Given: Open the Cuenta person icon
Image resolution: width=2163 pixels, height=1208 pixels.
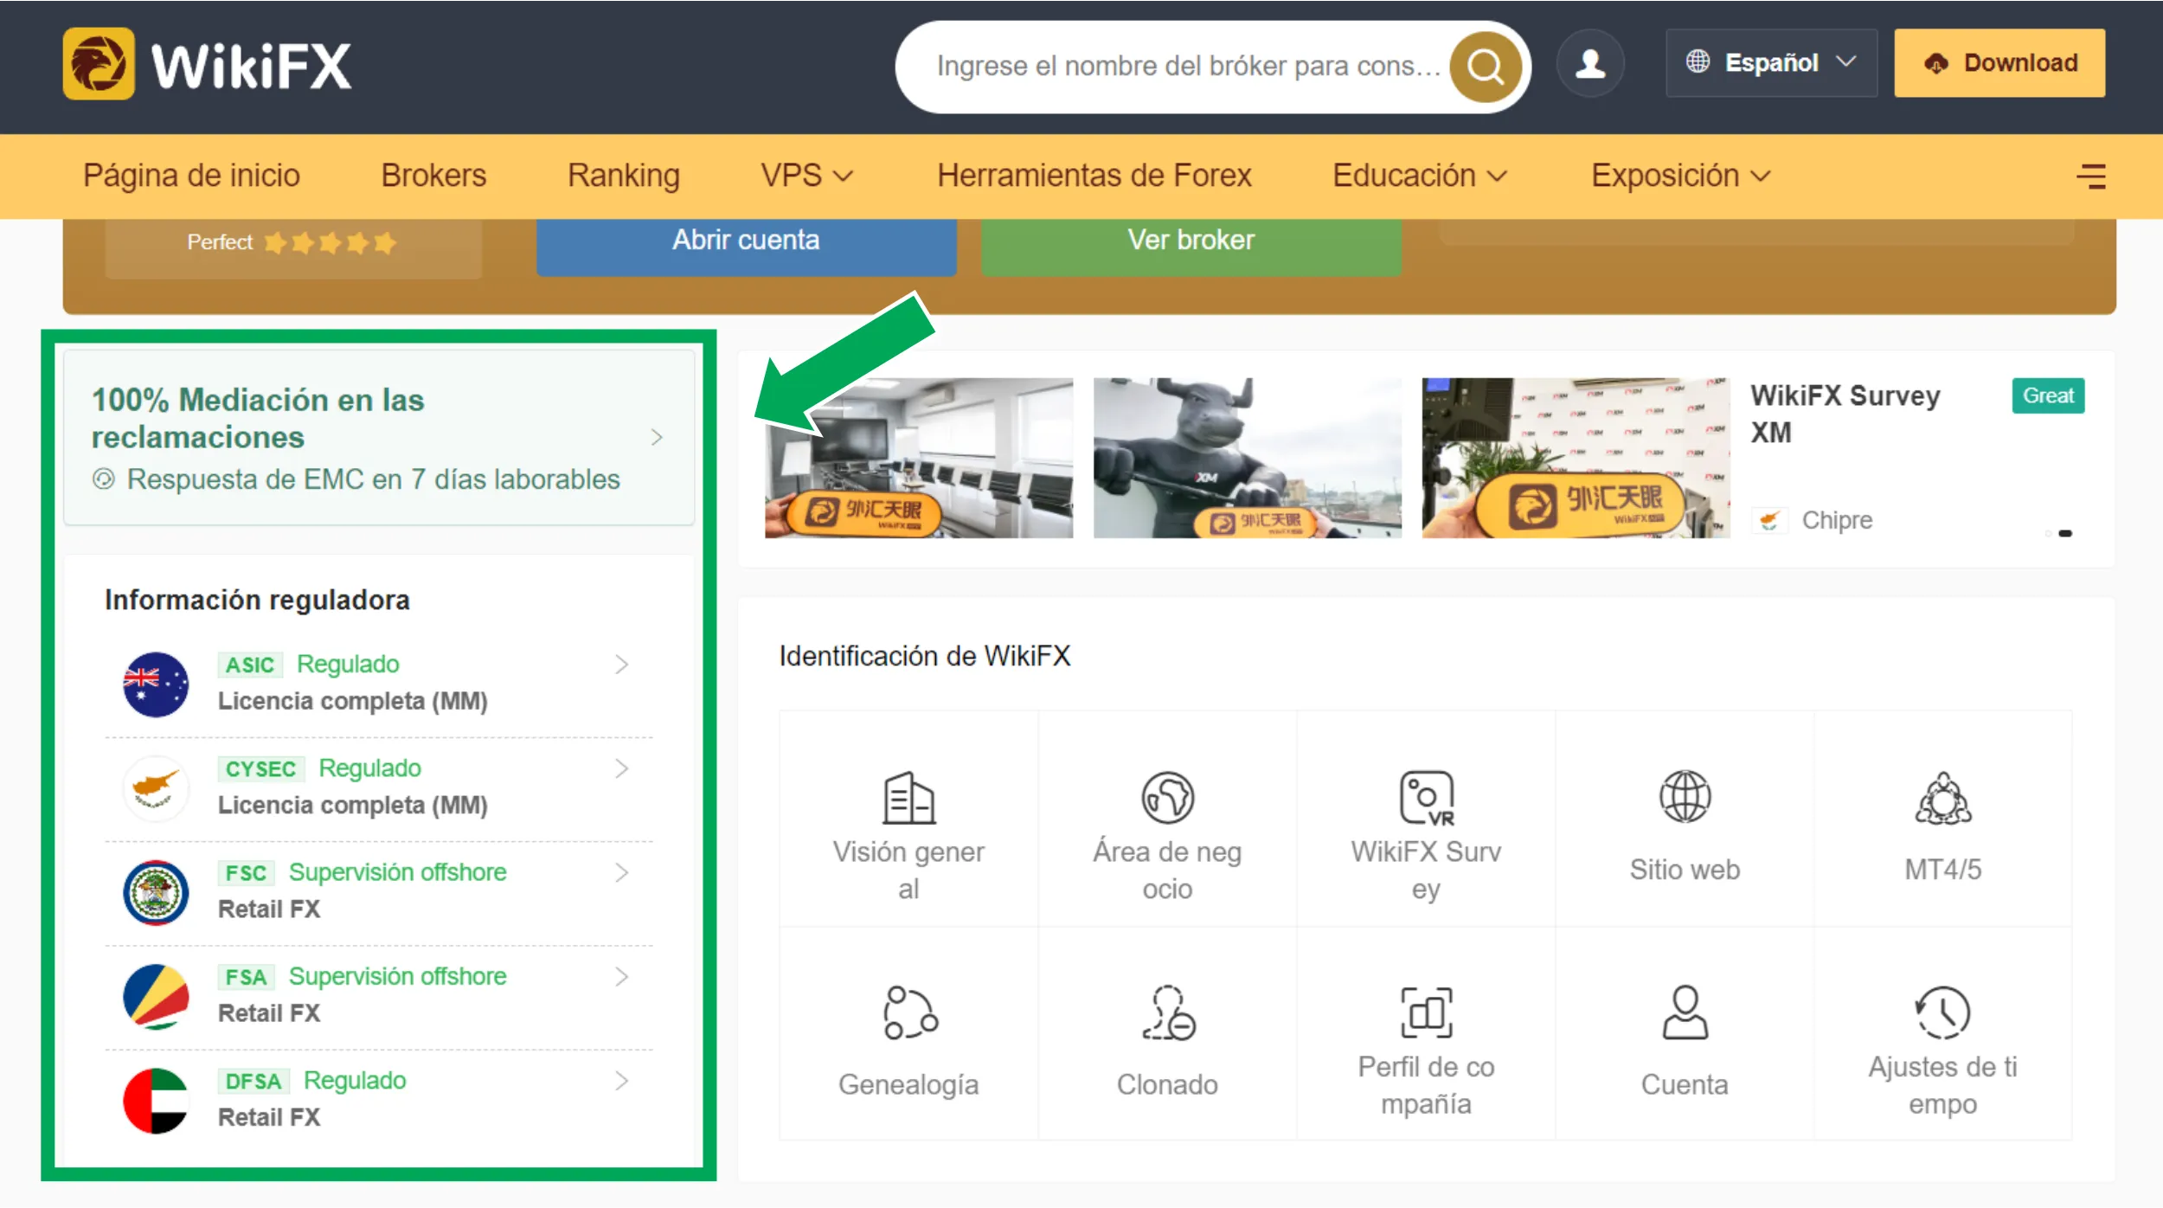Looking at the screenshot, I should point(1685,1012).
